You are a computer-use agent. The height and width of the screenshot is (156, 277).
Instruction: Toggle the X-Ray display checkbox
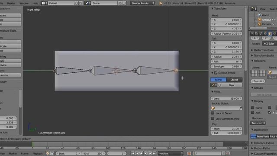pos(269,113)
